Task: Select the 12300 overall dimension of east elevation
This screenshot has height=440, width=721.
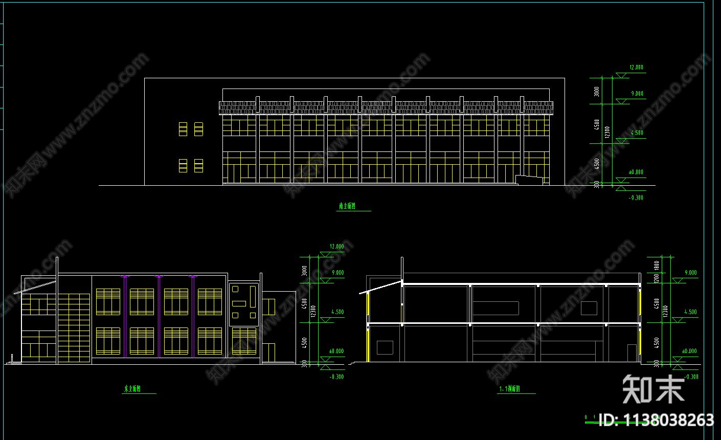Action: [x=313, y=311]
